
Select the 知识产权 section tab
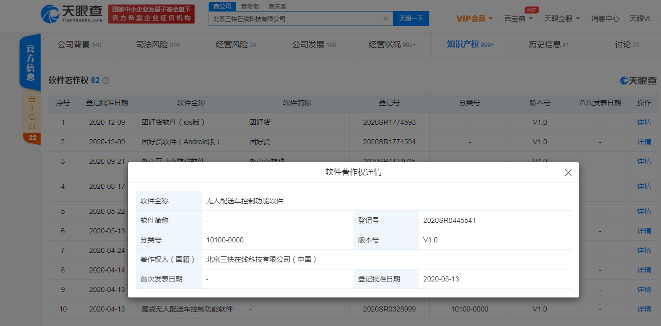(470, 45)
